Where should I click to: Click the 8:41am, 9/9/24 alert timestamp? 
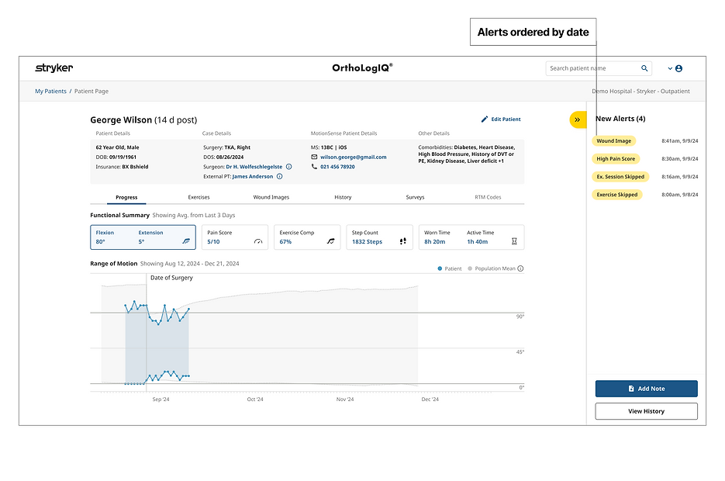(680, 141)
